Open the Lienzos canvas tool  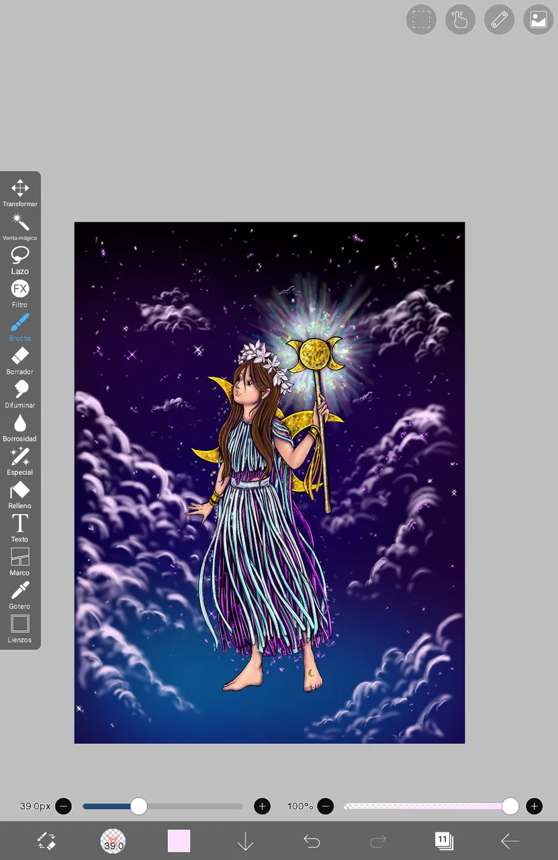(x=19, y=629)
